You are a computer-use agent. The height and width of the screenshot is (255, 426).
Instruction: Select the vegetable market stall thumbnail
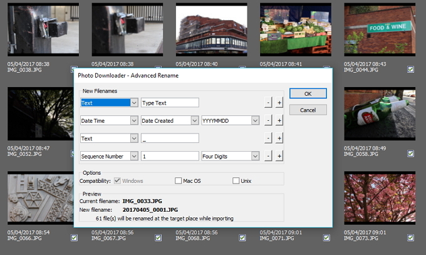pos(296,29)
